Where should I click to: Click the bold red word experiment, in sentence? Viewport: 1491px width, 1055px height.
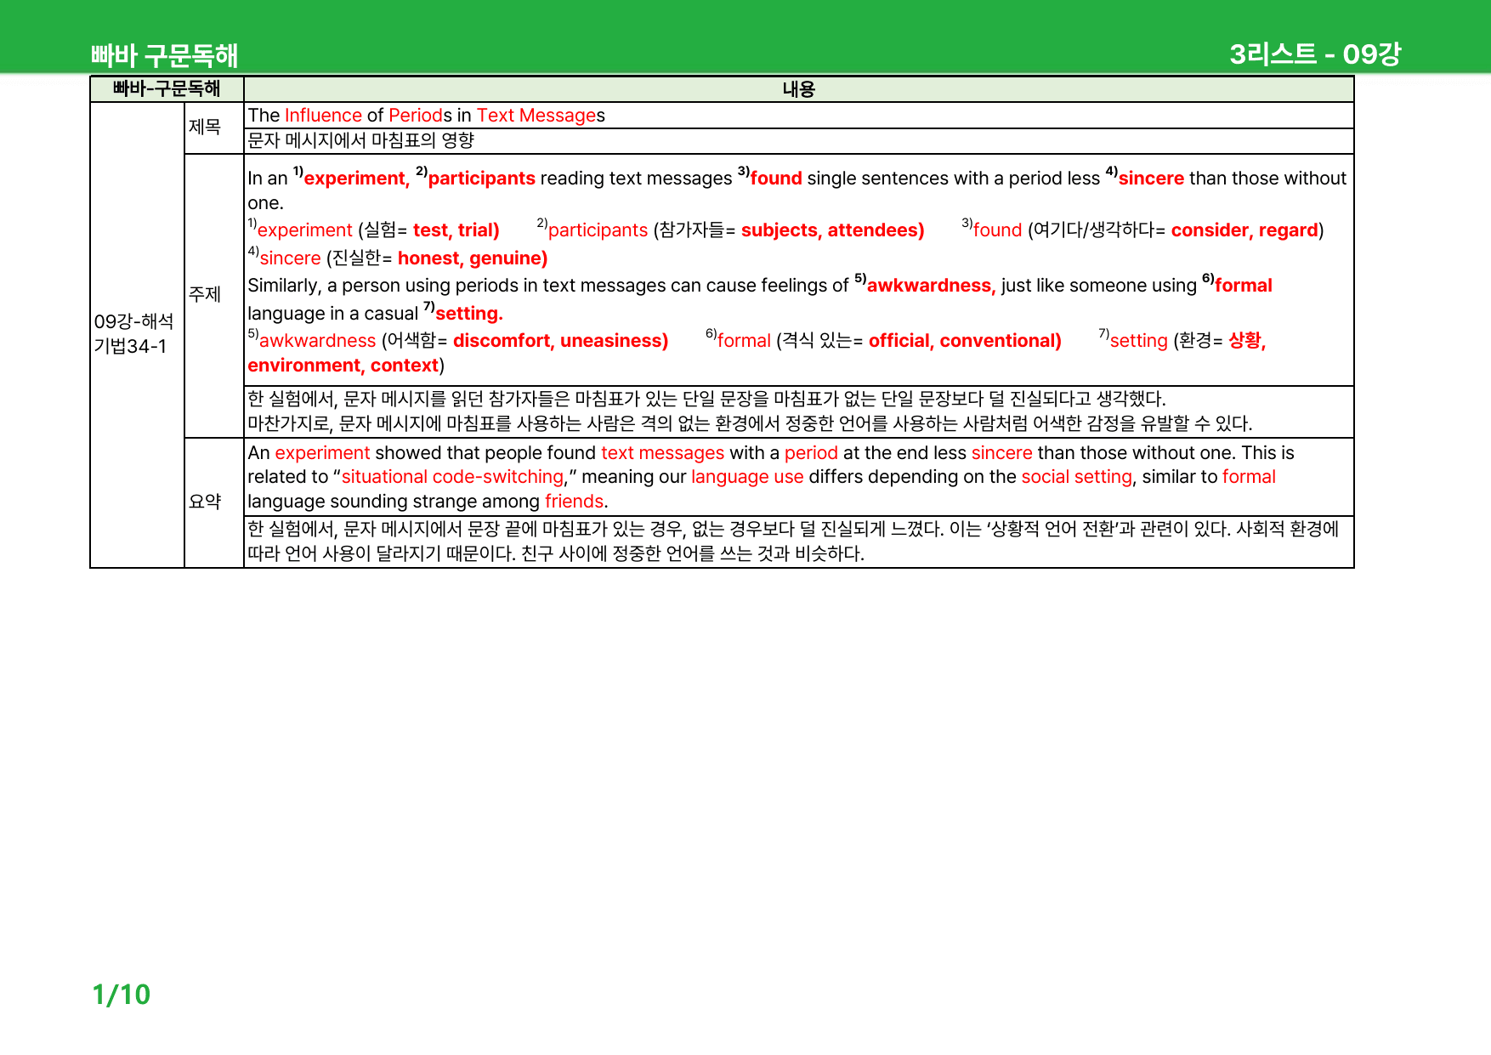[356, 178]
